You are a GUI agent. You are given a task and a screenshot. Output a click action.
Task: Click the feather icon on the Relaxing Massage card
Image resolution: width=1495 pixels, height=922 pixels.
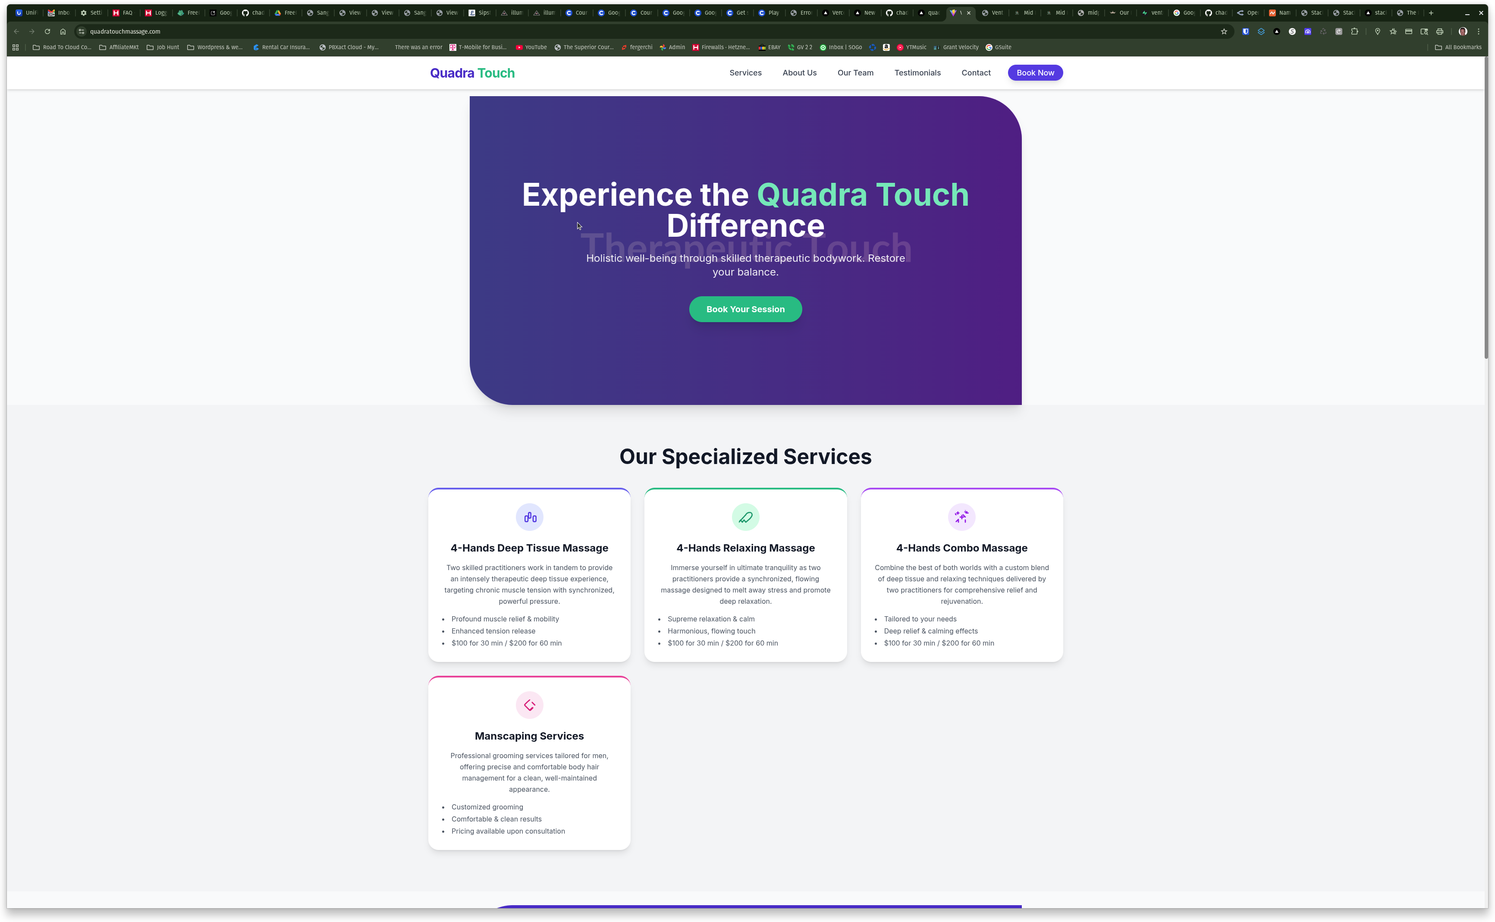pyautogui.click(x=745, y=517)
